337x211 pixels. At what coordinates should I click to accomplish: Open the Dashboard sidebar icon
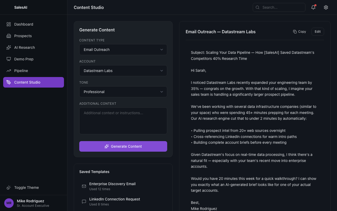[9, 24]
